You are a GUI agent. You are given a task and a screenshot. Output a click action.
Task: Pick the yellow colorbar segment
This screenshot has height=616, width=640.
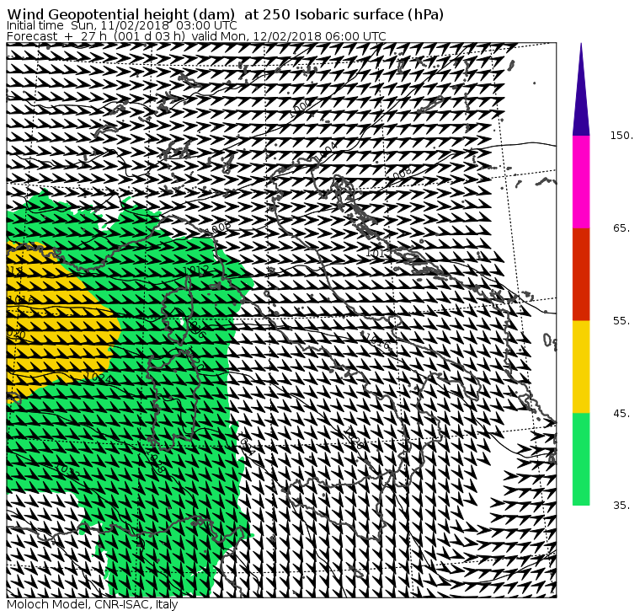tap(581, 367)
